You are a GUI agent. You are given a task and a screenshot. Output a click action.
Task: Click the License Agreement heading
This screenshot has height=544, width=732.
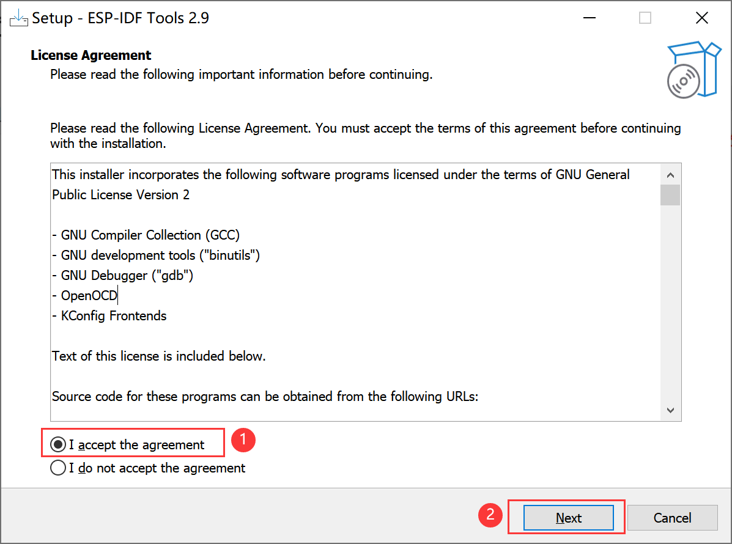point(91,55)
